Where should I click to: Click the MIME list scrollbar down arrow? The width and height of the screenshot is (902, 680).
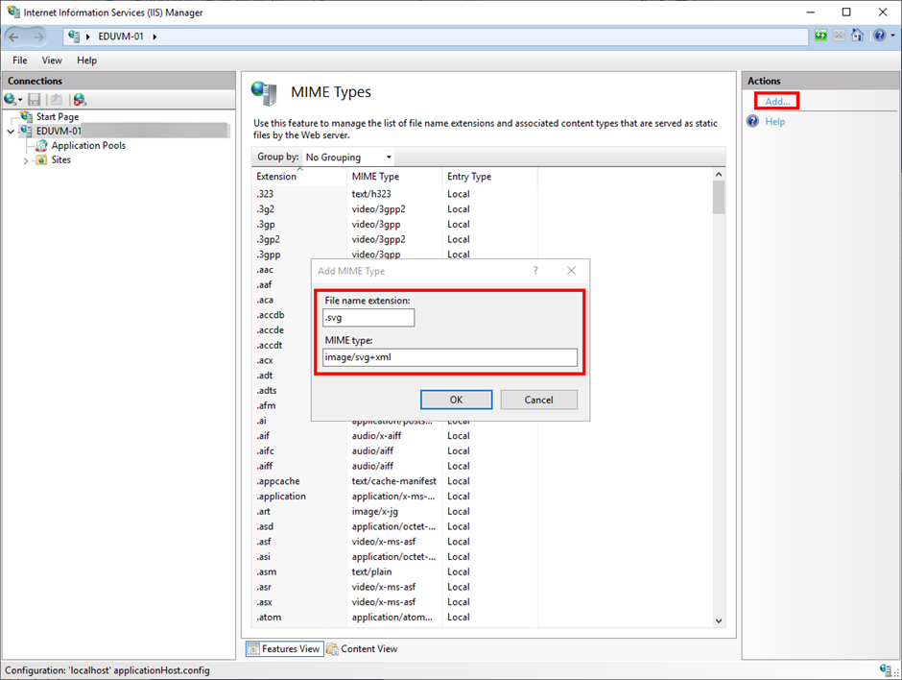[719, 620]
